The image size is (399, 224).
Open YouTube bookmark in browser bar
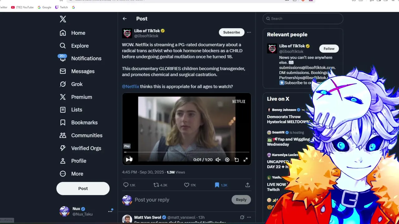[22, 7]
